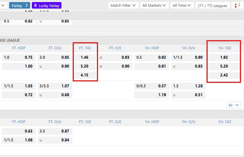Image resolution: width=244 pixels, height=157 pixels.
Task: Select FT. O/U 3.5 odds 0.87
Action: click(55, 131)
